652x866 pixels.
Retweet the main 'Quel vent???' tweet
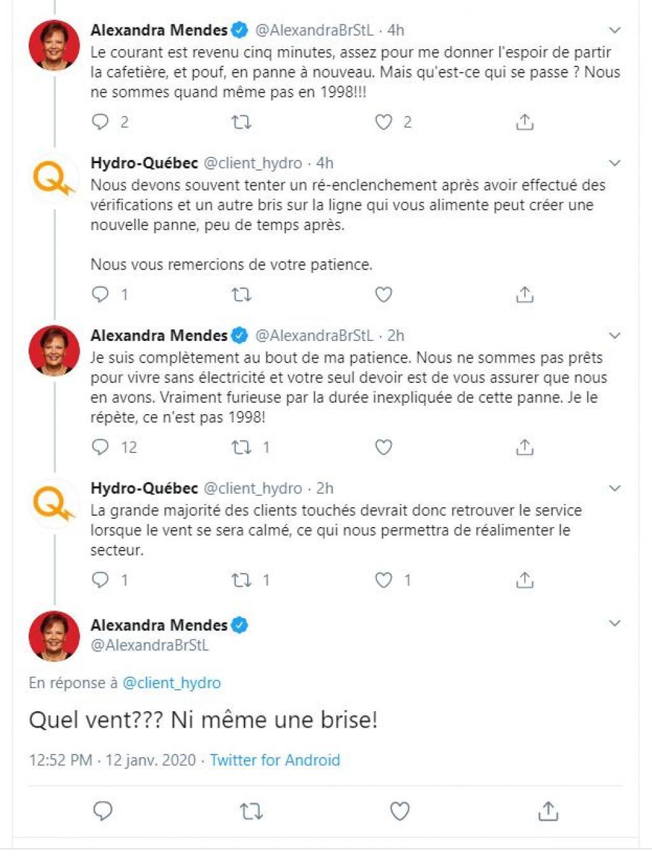251,811
